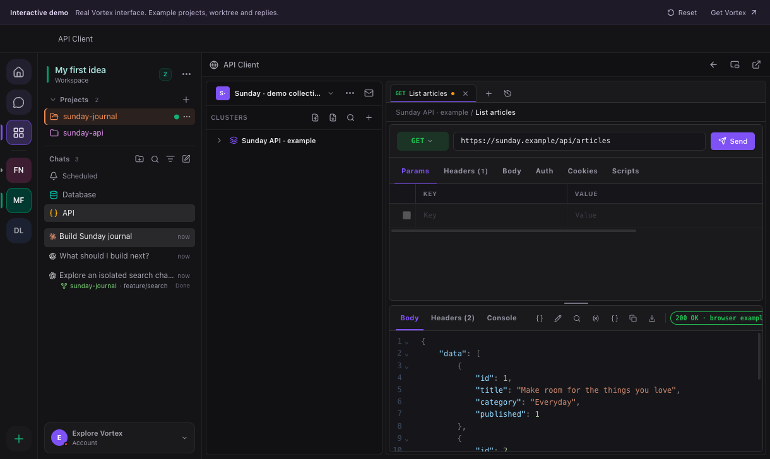770x459 pixels.
Task: Click the new folder icon in the Chats header
Action: click(139, 159)
